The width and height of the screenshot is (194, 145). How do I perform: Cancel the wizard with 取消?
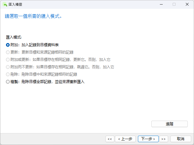(181, 139)
